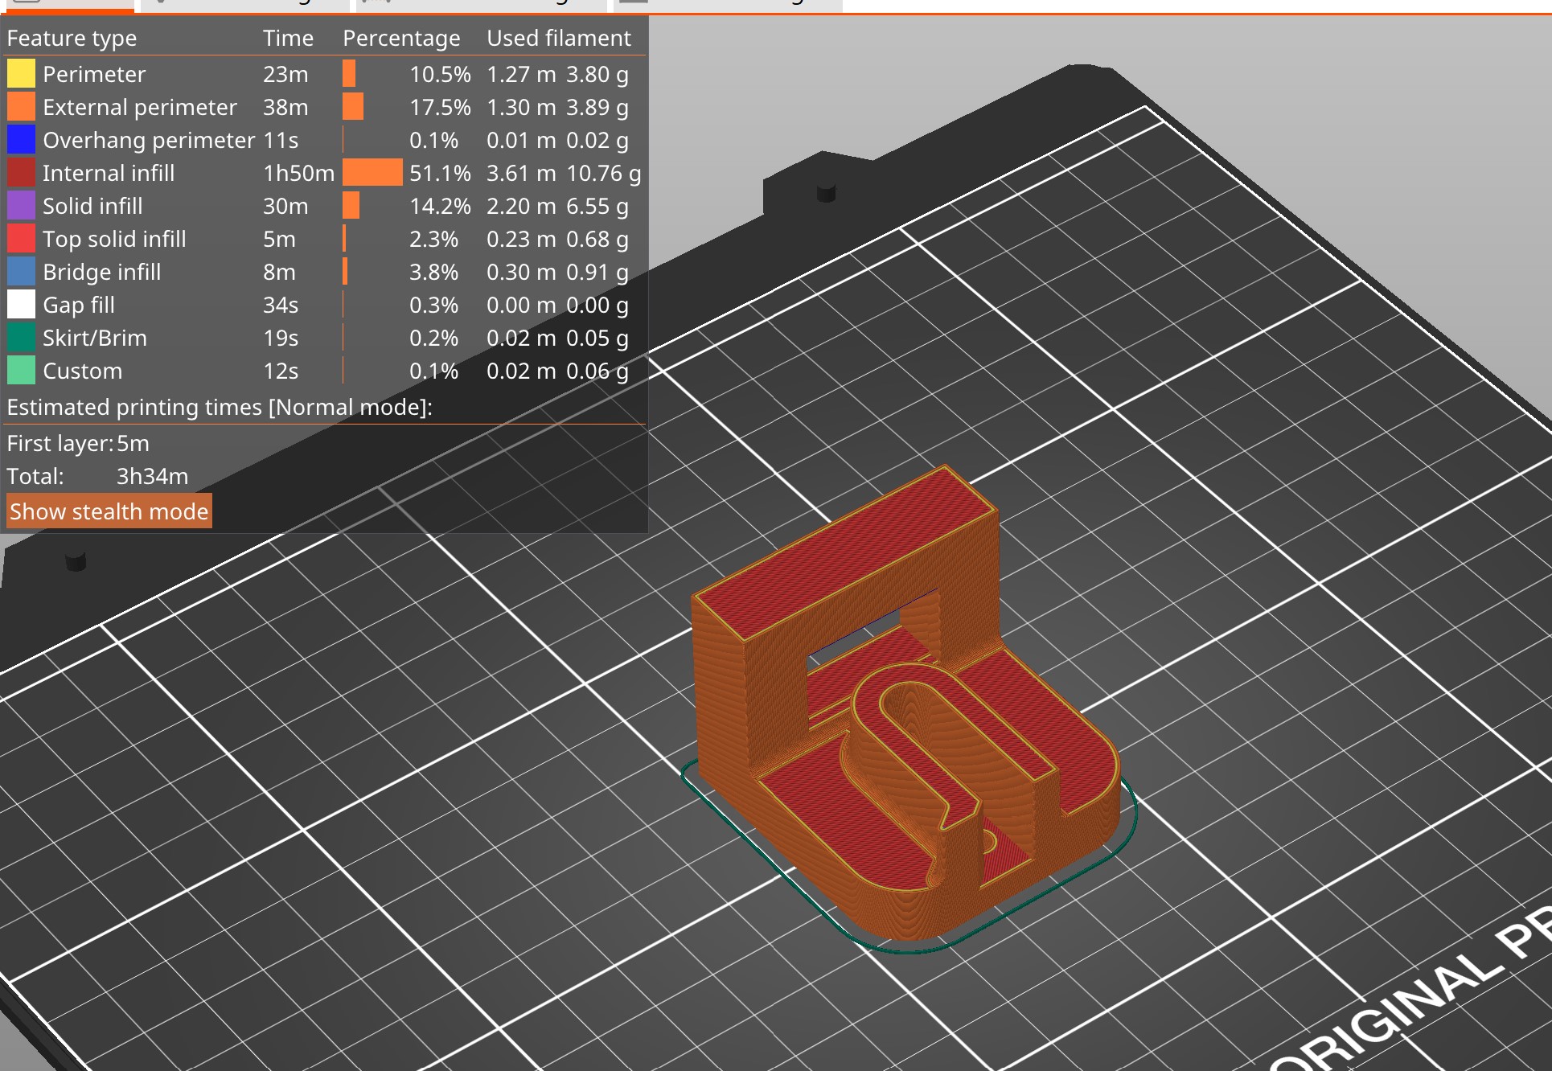This screenshot has width=1552, height=1071.
Task: Click the Skirt/Brim label
Action: coord(95,338)
